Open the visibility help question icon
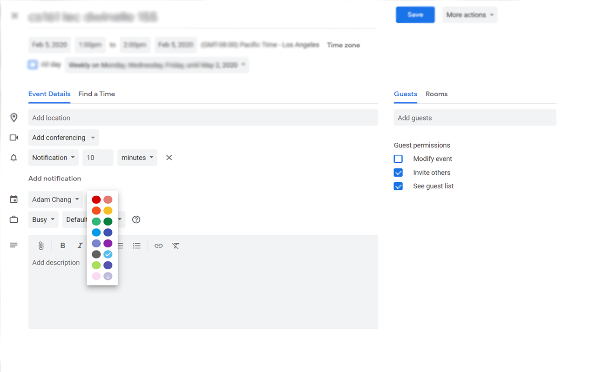Image resolution: width=596 pixels, height=372 pixels. point(136,219)
